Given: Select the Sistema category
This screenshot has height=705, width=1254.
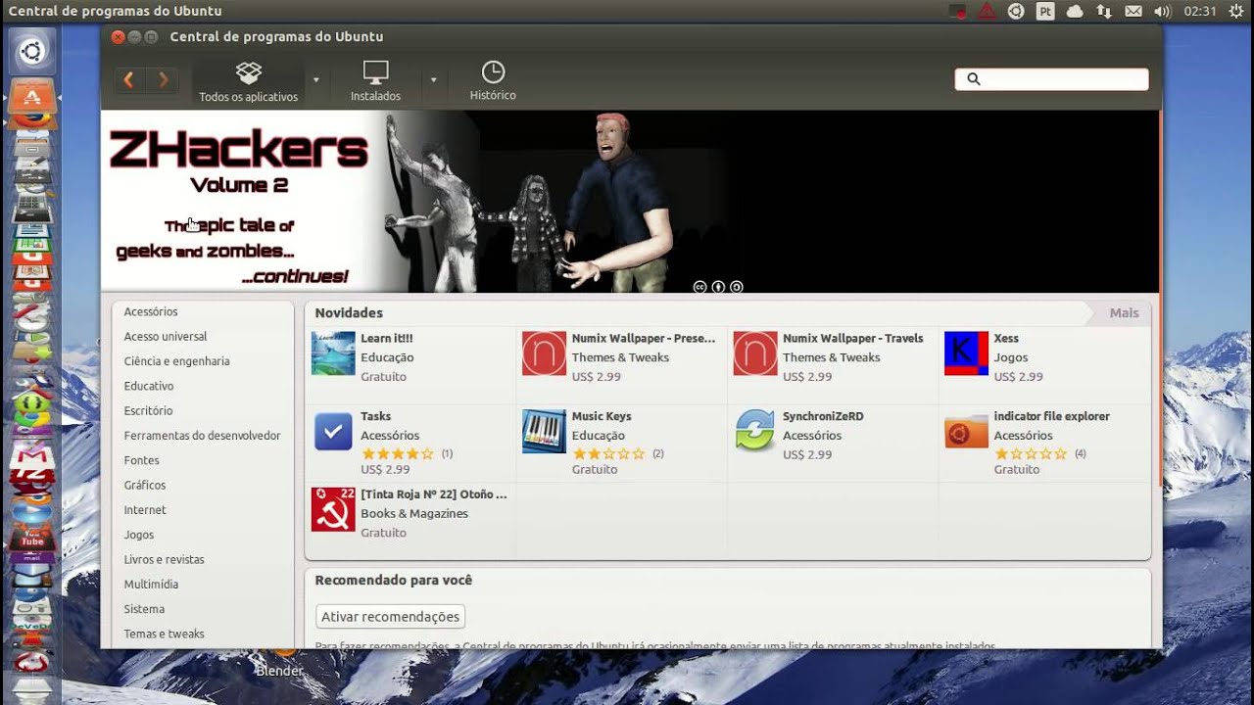Looking at the screenshot, I should (144, 609).
